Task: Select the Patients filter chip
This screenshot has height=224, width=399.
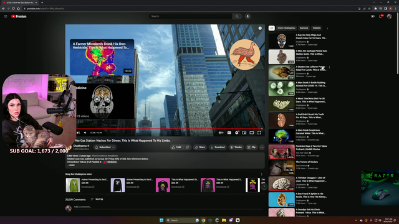Action: click(x=317, y=28)
